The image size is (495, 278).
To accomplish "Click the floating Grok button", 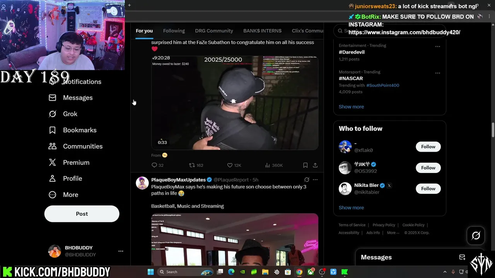I will point(476,235).
